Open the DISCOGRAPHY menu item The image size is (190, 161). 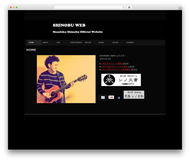[x=76, y=43]
